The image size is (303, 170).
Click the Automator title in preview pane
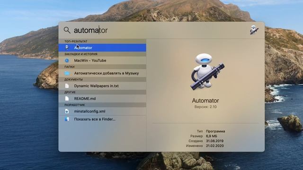205,101
